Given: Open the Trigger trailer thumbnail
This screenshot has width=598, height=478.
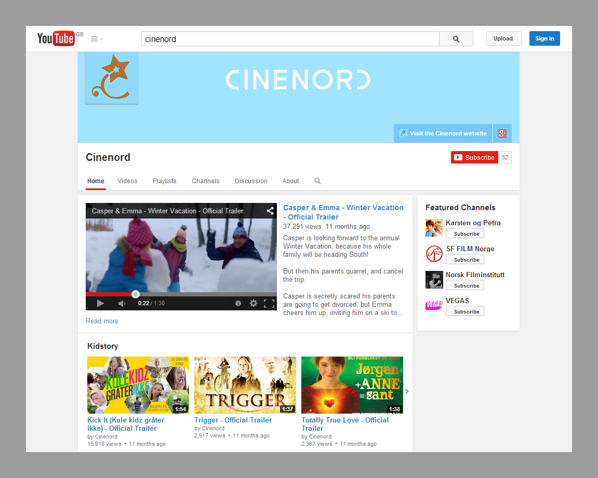Looking at the screenshot, I should (x=245, y=385).
